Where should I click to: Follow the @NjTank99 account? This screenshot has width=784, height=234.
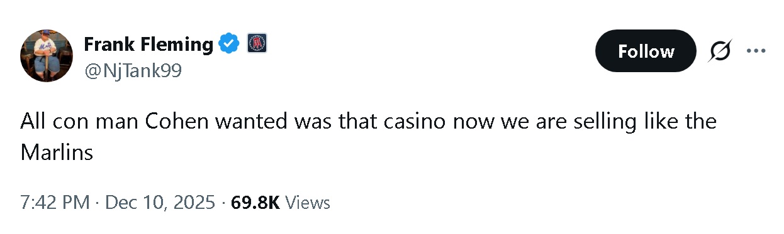(x=646, y=51)
